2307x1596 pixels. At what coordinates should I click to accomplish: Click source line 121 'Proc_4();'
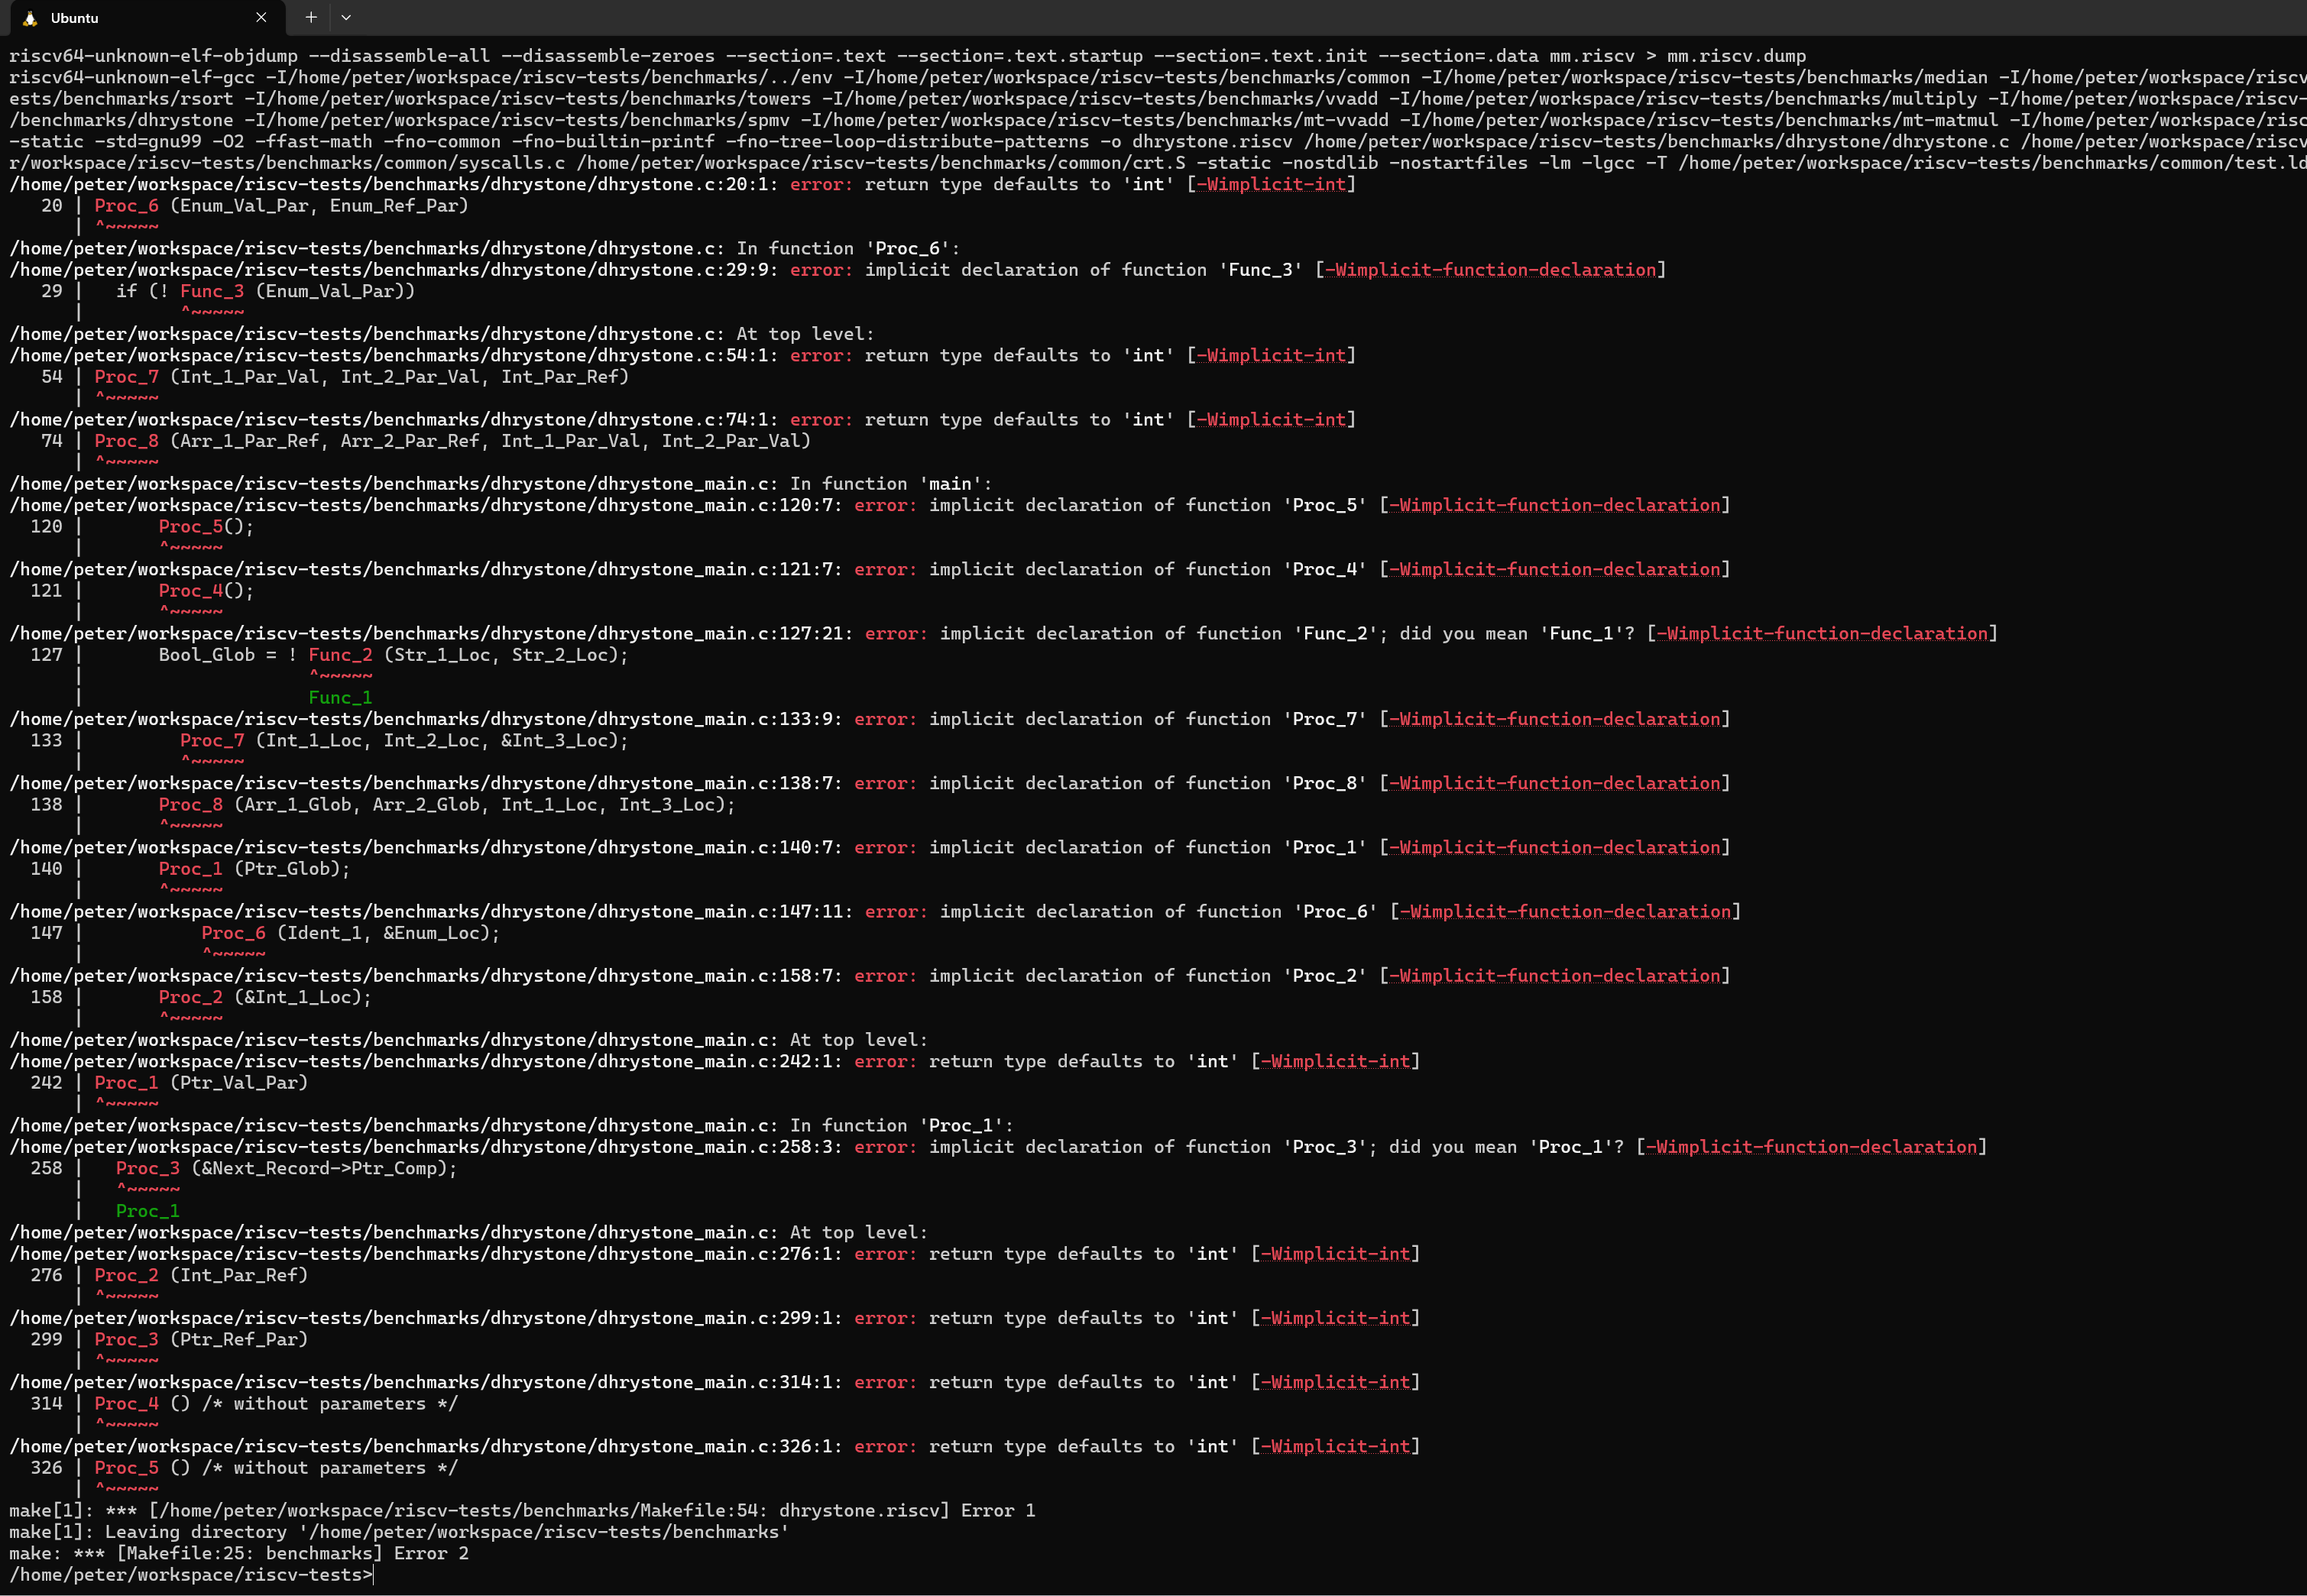[x=143, y=591]
